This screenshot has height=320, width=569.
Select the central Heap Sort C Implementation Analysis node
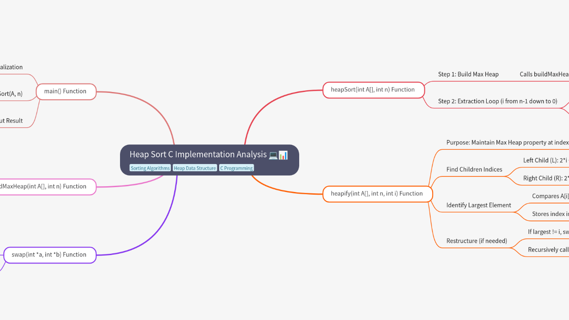[x=198, y=155]
